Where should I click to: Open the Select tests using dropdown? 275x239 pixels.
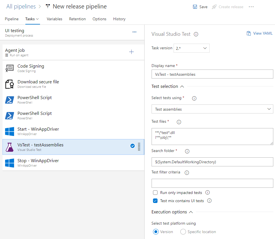click(x=212, y=109)
